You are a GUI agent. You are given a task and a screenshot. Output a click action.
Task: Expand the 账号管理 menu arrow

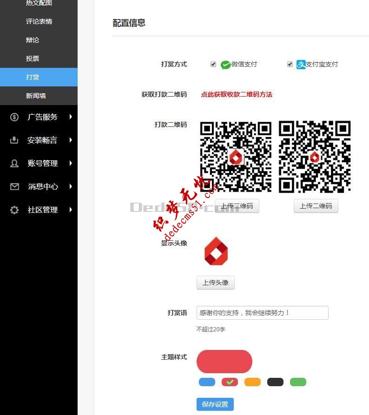(x=71, y=163)
